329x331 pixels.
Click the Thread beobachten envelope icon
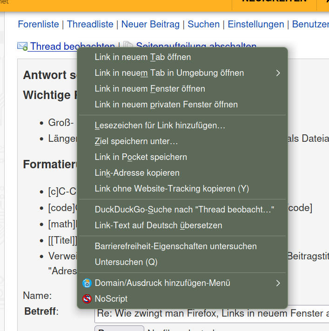pos(22,46)
